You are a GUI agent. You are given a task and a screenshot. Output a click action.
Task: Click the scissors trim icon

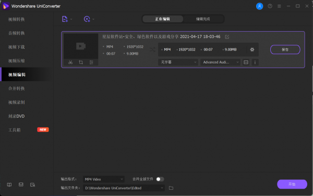point(70,62)
